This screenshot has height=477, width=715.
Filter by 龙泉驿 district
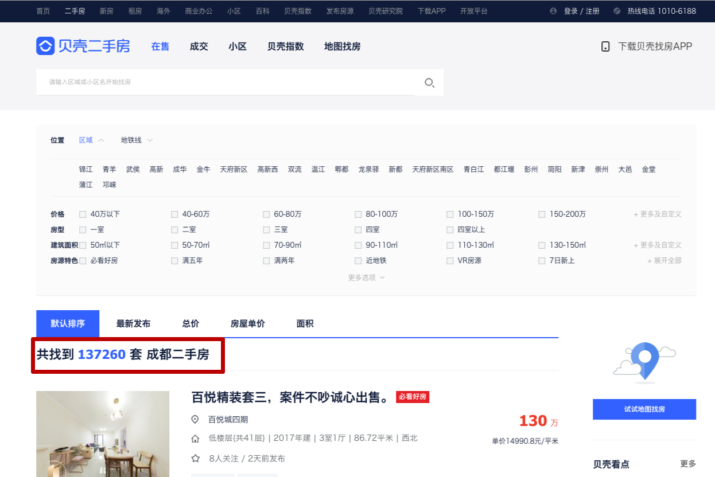368,169
